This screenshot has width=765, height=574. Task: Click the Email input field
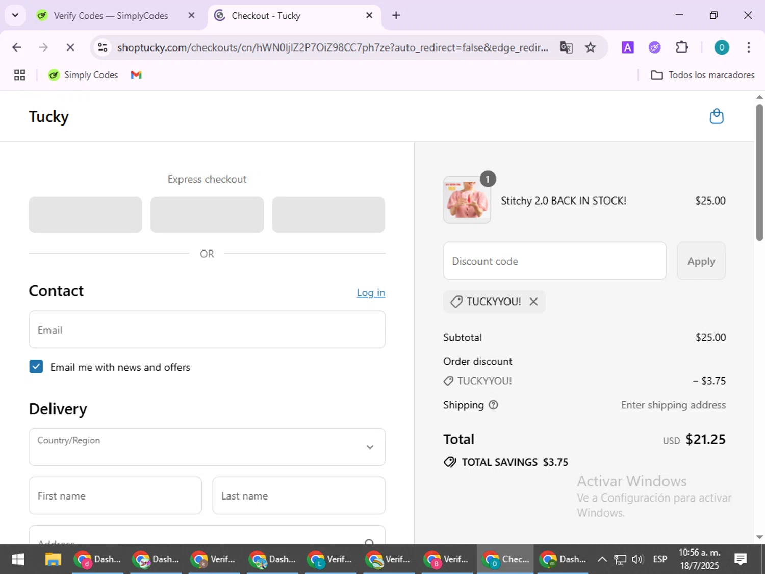tap(207, 330)
